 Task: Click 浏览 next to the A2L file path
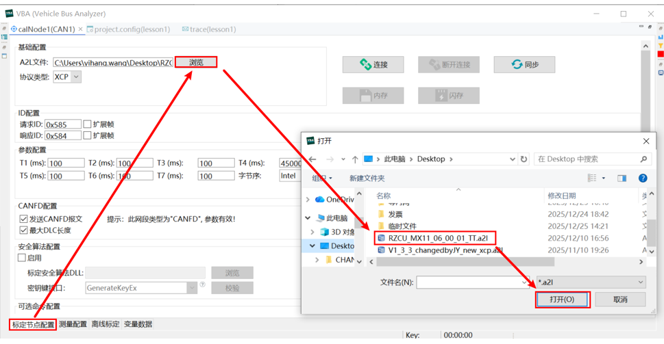coord(196,62)
